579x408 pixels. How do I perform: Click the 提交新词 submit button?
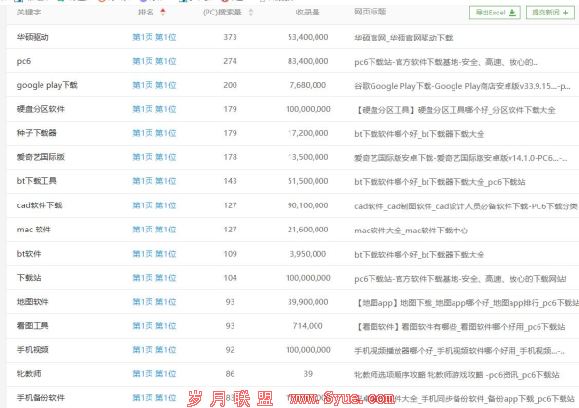pyautogui.click(x=550, y=13)
